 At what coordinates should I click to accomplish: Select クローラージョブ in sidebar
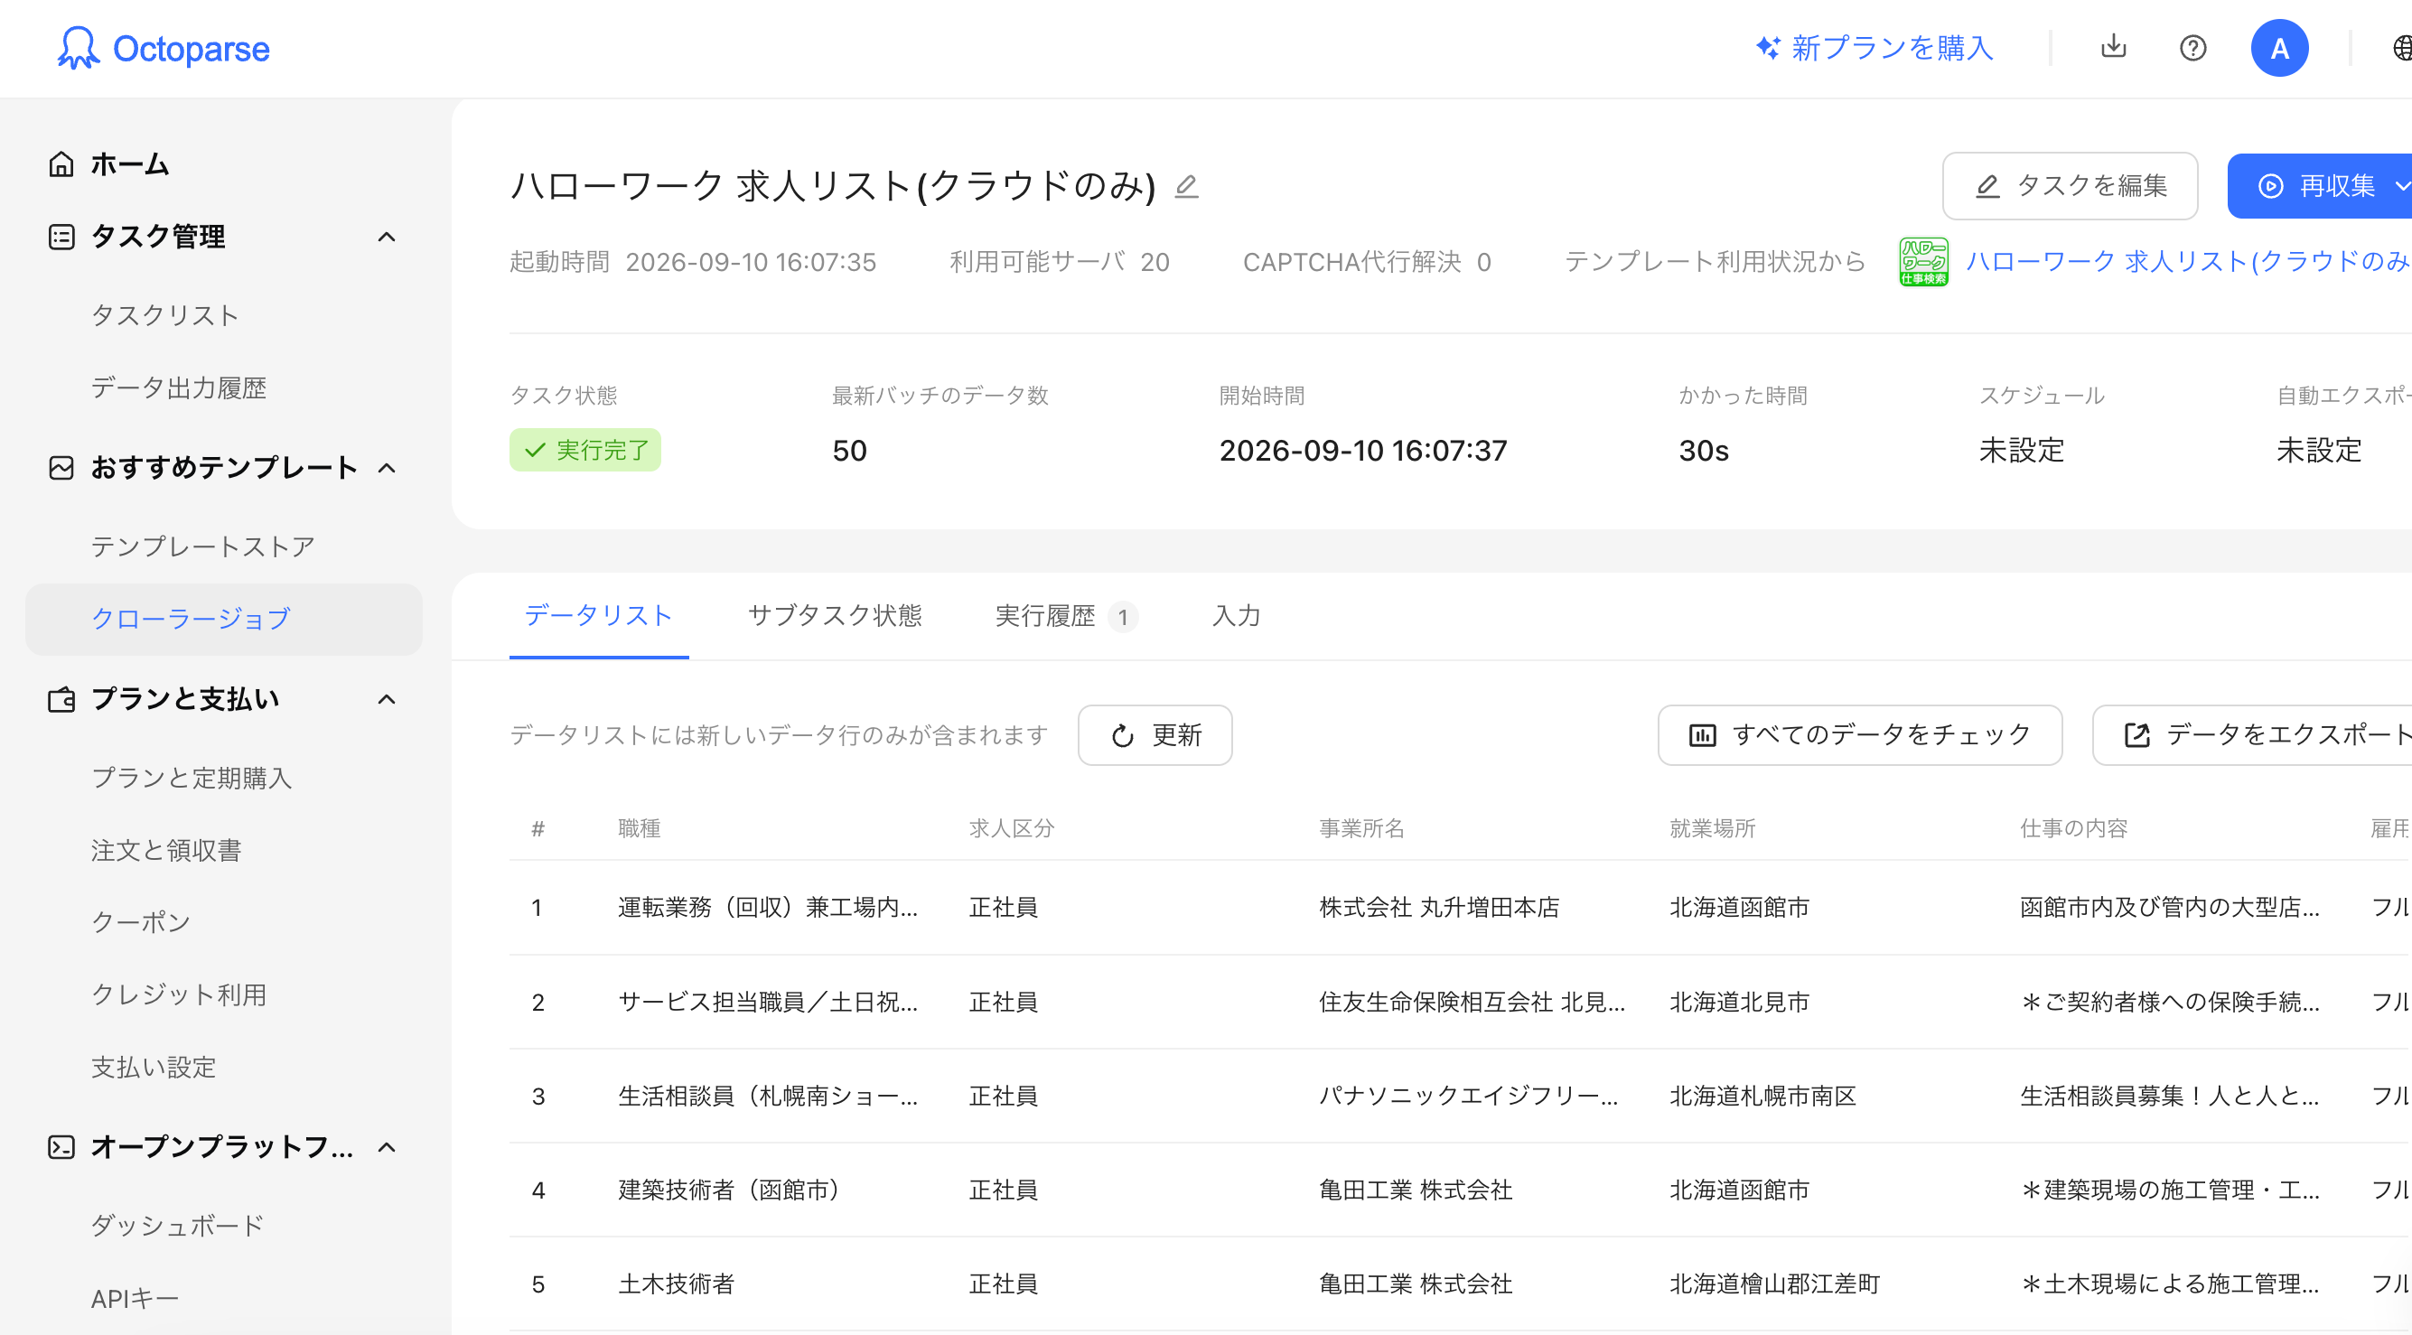click(x=224, y=619)
